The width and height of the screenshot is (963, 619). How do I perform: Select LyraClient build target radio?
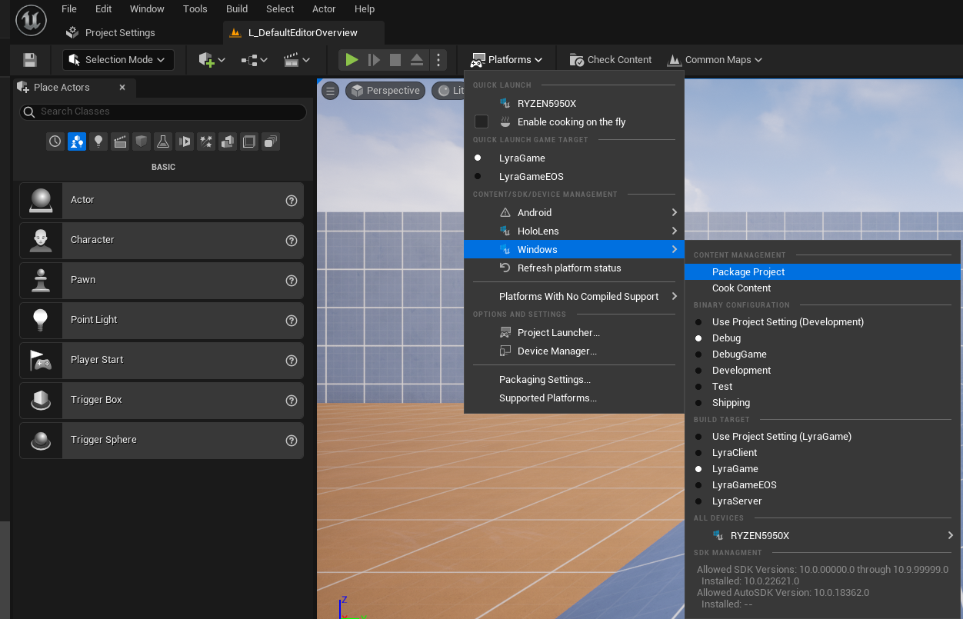(698, 453)
